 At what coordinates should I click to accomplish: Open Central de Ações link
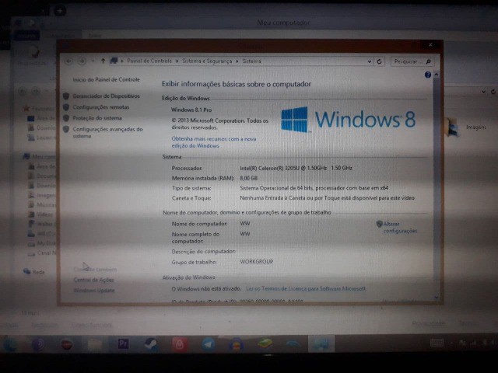click(93, 280)
